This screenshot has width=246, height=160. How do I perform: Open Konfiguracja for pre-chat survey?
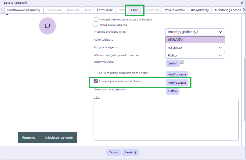coord(177,74)
